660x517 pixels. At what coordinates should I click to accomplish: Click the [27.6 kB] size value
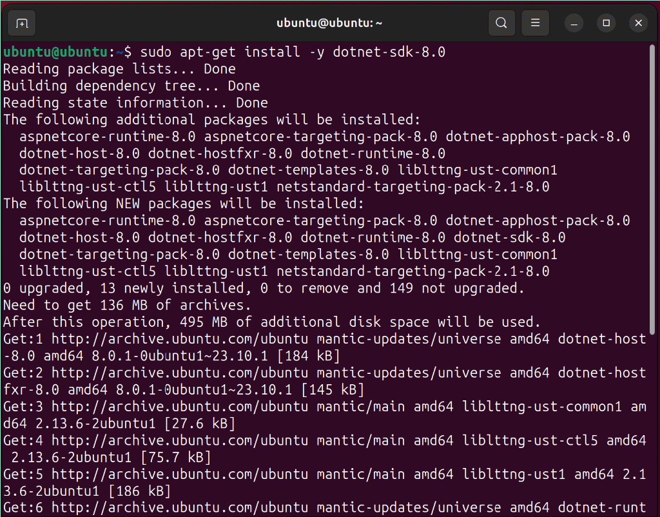tap(200, 424)
